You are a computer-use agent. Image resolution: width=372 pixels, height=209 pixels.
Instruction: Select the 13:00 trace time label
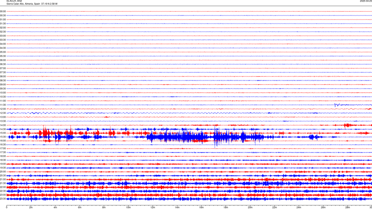[3, 117]
